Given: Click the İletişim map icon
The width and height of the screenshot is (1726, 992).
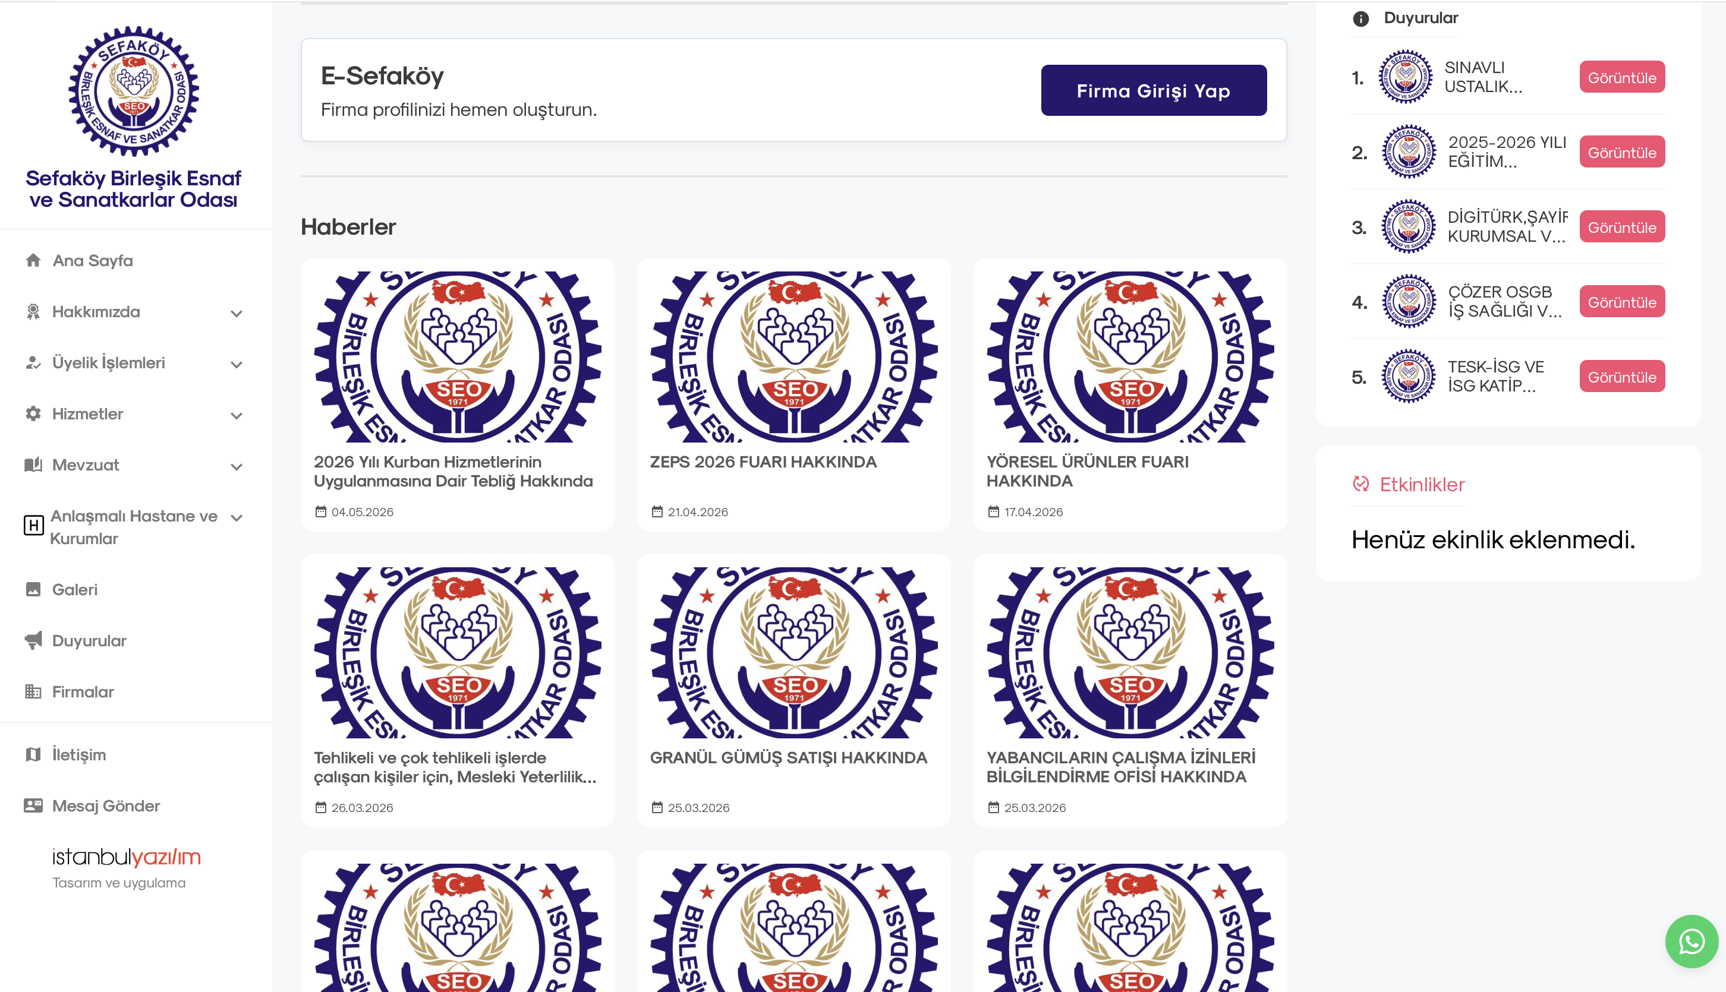Looking at the screenshot, I should pyautogui.click(x=33, y=754).
